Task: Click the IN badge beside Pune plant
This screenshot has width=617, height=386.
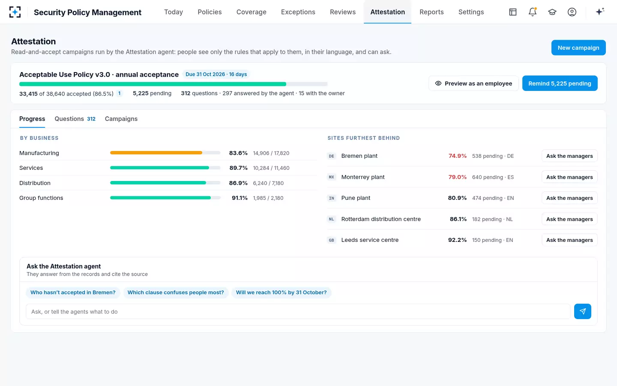Action: (x=331, y=198)
